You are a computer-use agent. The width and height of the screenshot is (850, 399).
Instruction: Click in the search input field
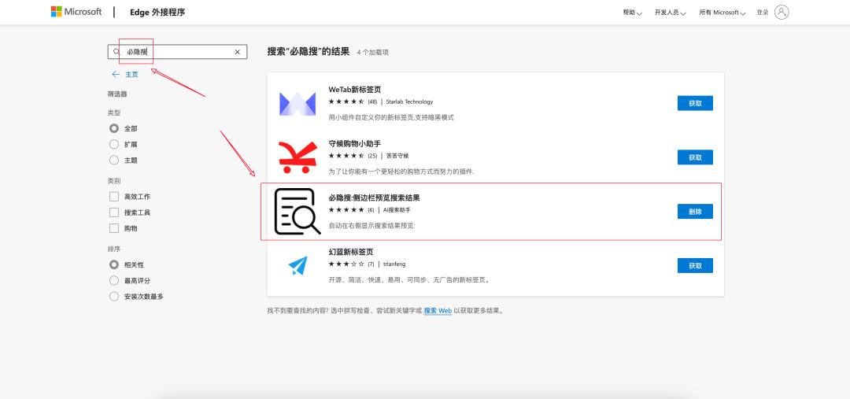(177, 52)
